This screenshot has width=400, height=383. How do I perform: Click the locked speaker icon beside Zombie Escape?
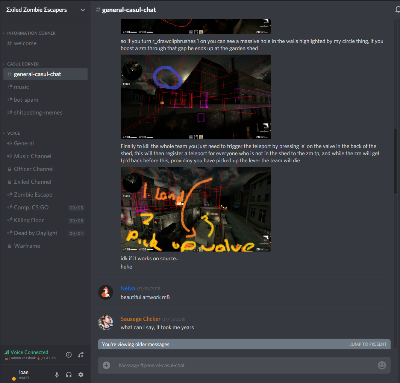pyautogui.click(x=10, y=194)
